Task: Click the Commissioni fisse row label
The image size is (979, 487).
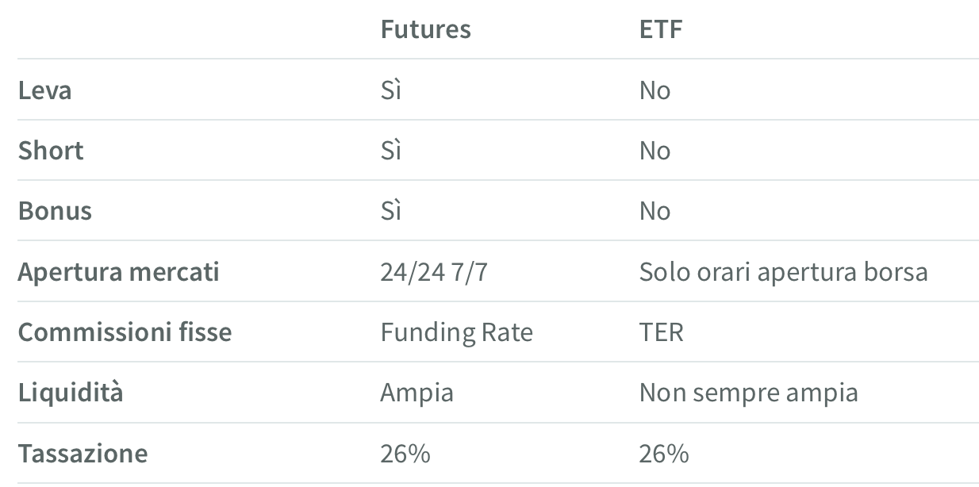Action: 125,332
